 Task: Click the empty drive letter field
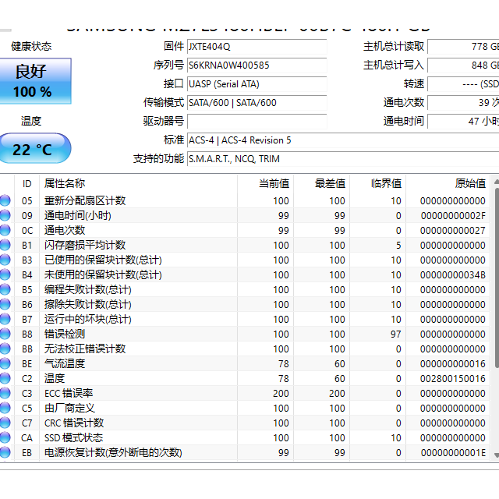pos(257,122)
